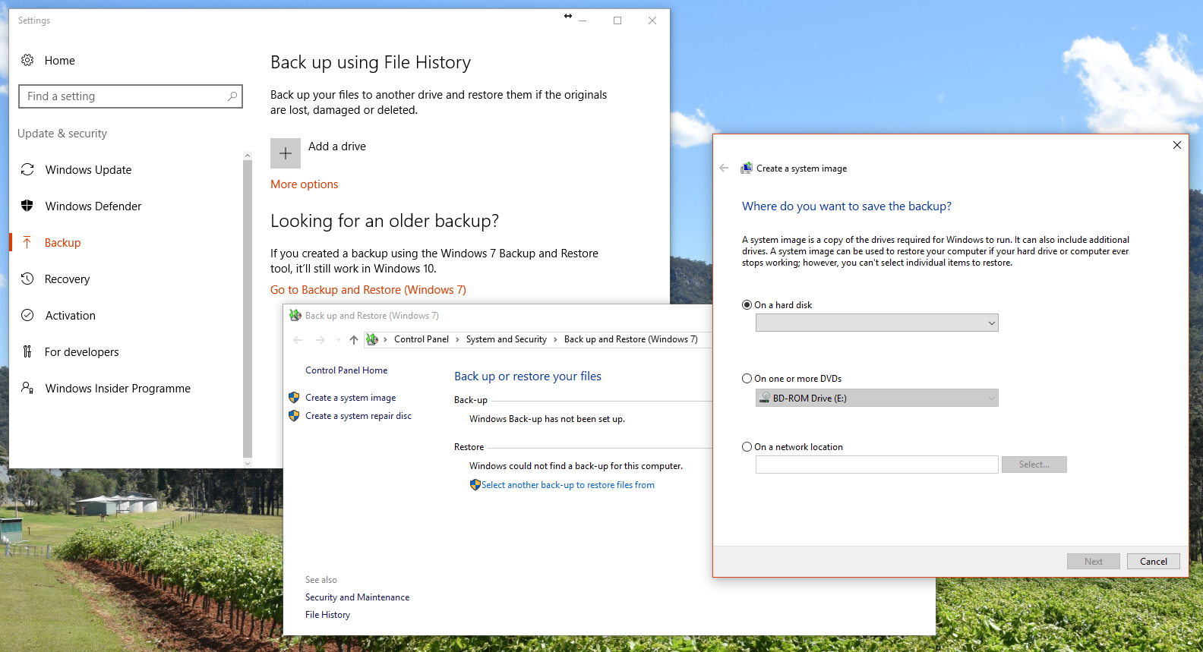Select the On a hard disk option

(747, 304)
